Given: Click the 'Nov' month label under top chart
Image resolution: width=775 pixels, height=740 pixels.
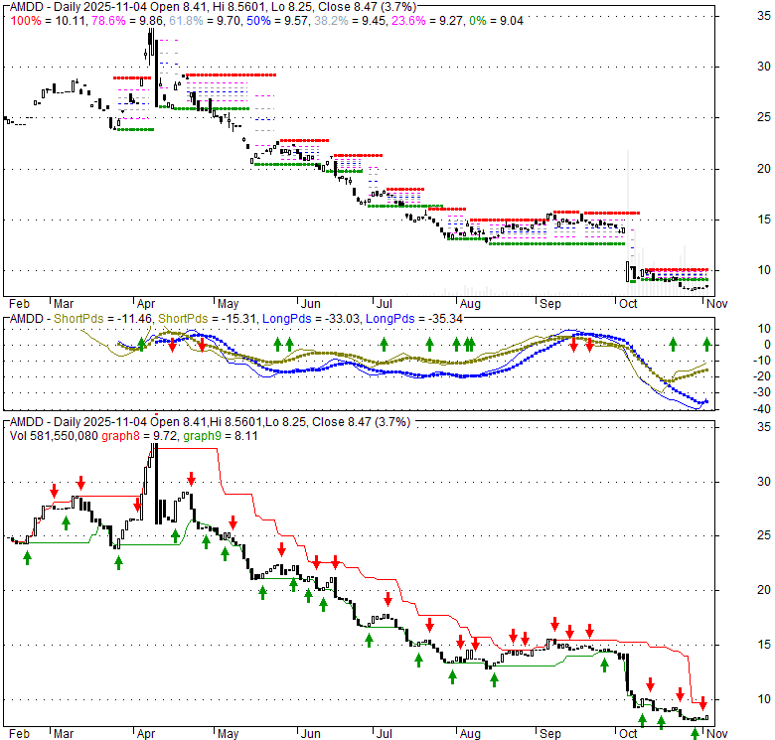Looking at the screenshot, I should click(716, 304).
